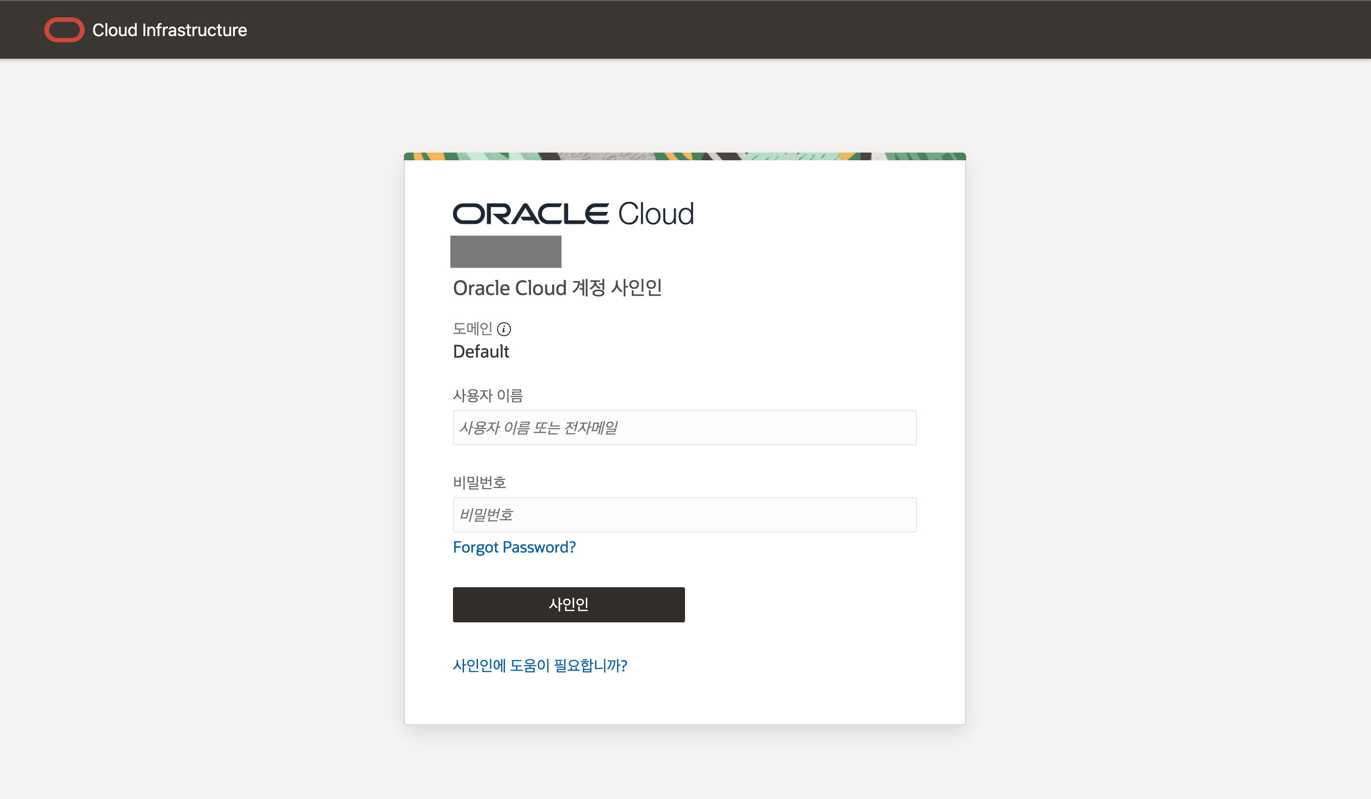Click the '사용자 이름' field label

coord(488,396)
